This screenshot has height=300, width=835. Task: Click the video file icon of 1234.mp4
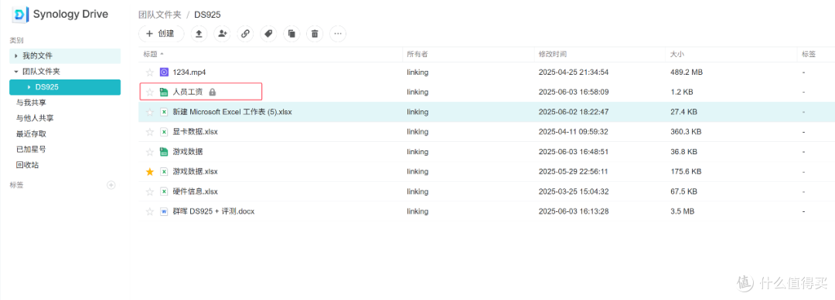(x=164, y=72)
